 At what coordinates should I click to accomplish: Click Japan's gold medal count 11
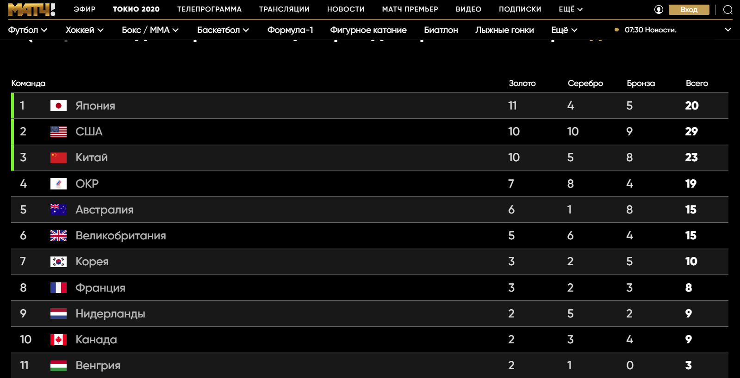(x=512, y=106)
